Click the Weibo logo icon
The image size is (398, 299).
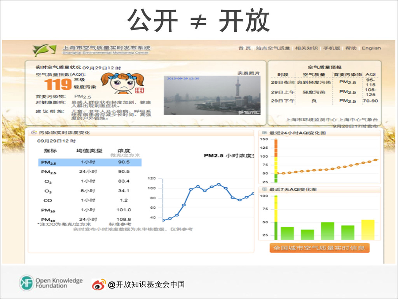point(99,284)
